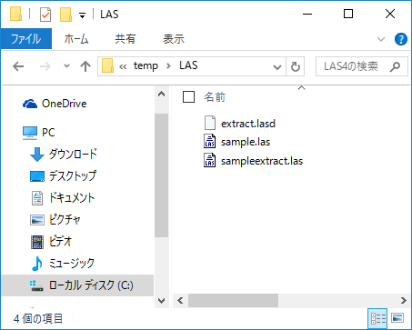Expand the ribbon with the chevron

coord(381,39)
